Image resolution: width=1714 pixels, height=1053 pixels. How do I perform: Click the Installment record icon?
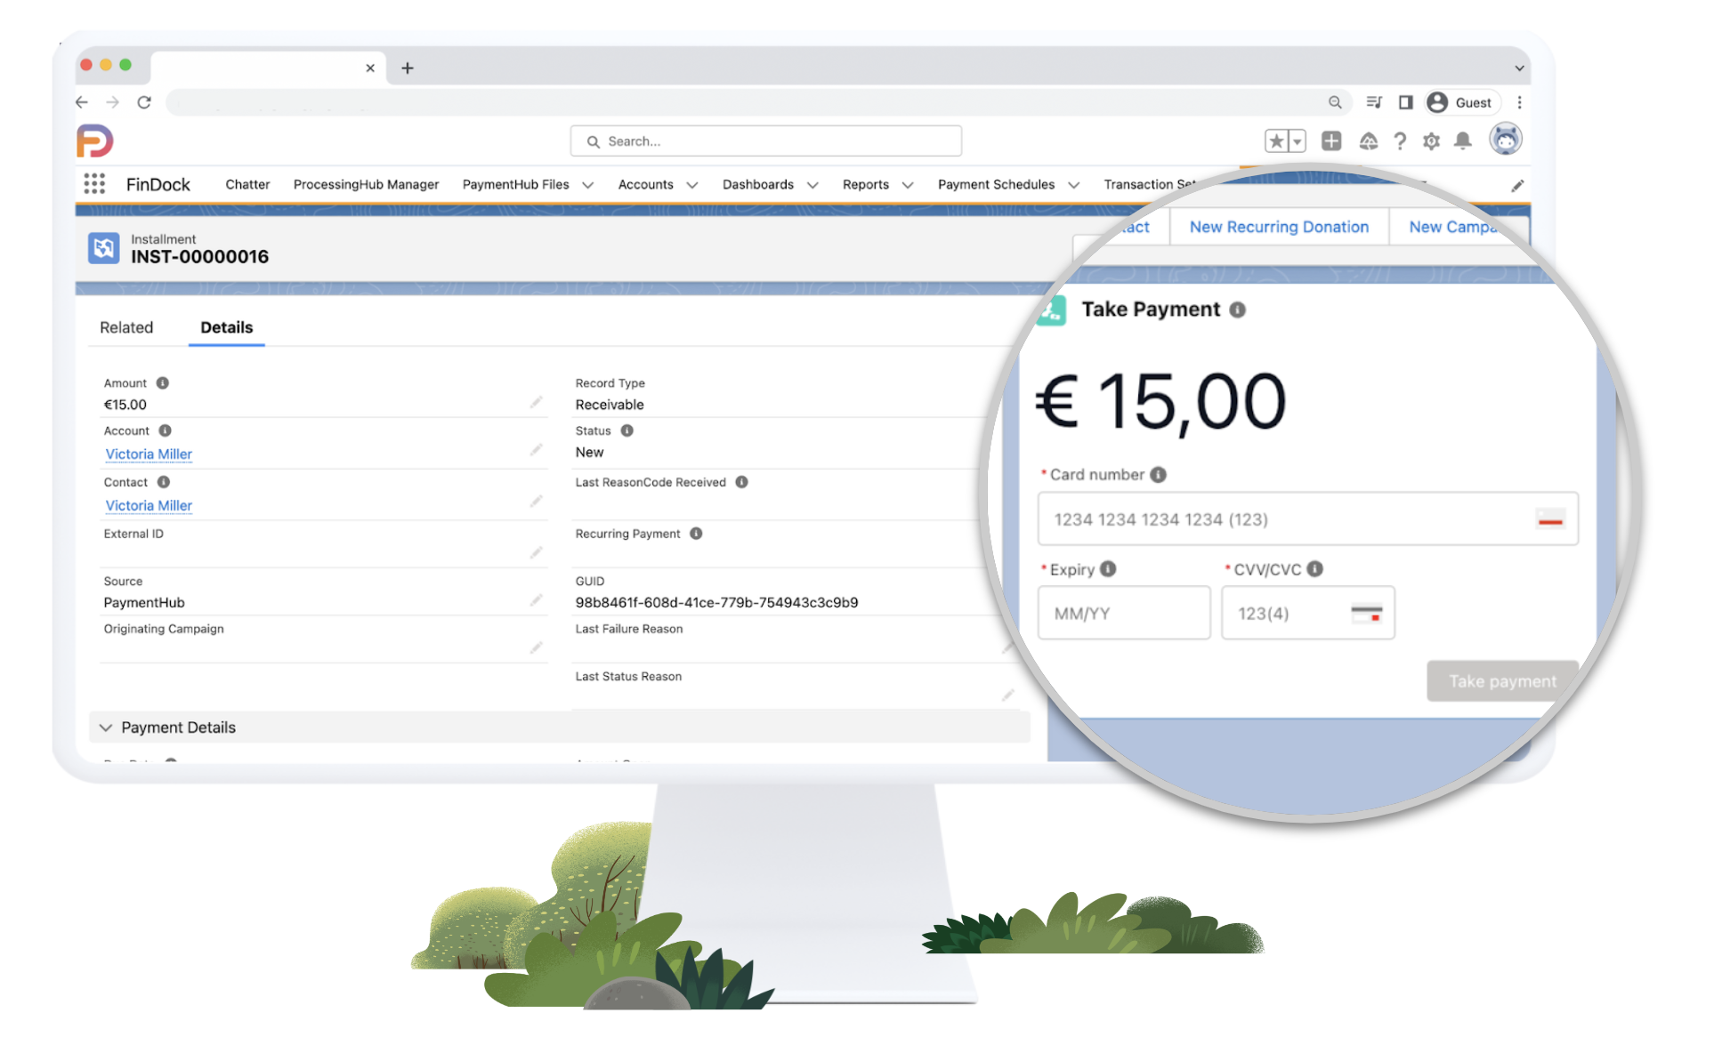104,247
